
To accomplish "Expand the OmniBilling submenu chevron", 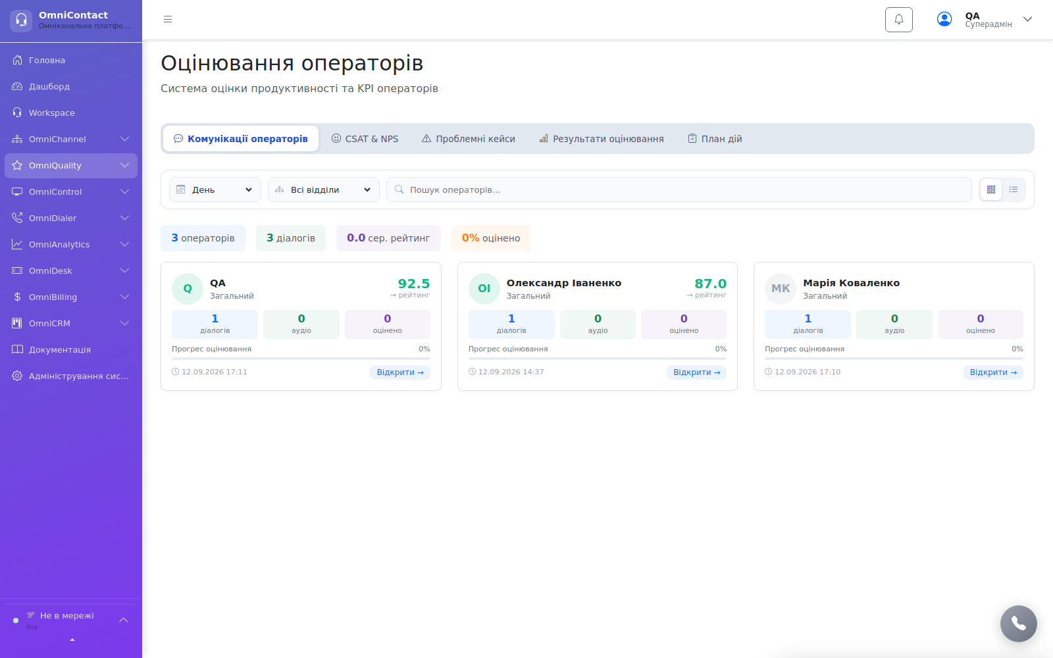I will coord(124,297).
